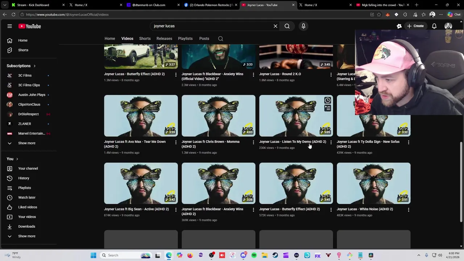Expand Subscriptions section chevron

pos(34,66)
